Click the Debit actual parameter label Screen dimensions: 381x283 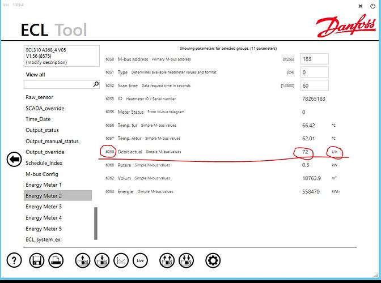click(x=130, y=152)
